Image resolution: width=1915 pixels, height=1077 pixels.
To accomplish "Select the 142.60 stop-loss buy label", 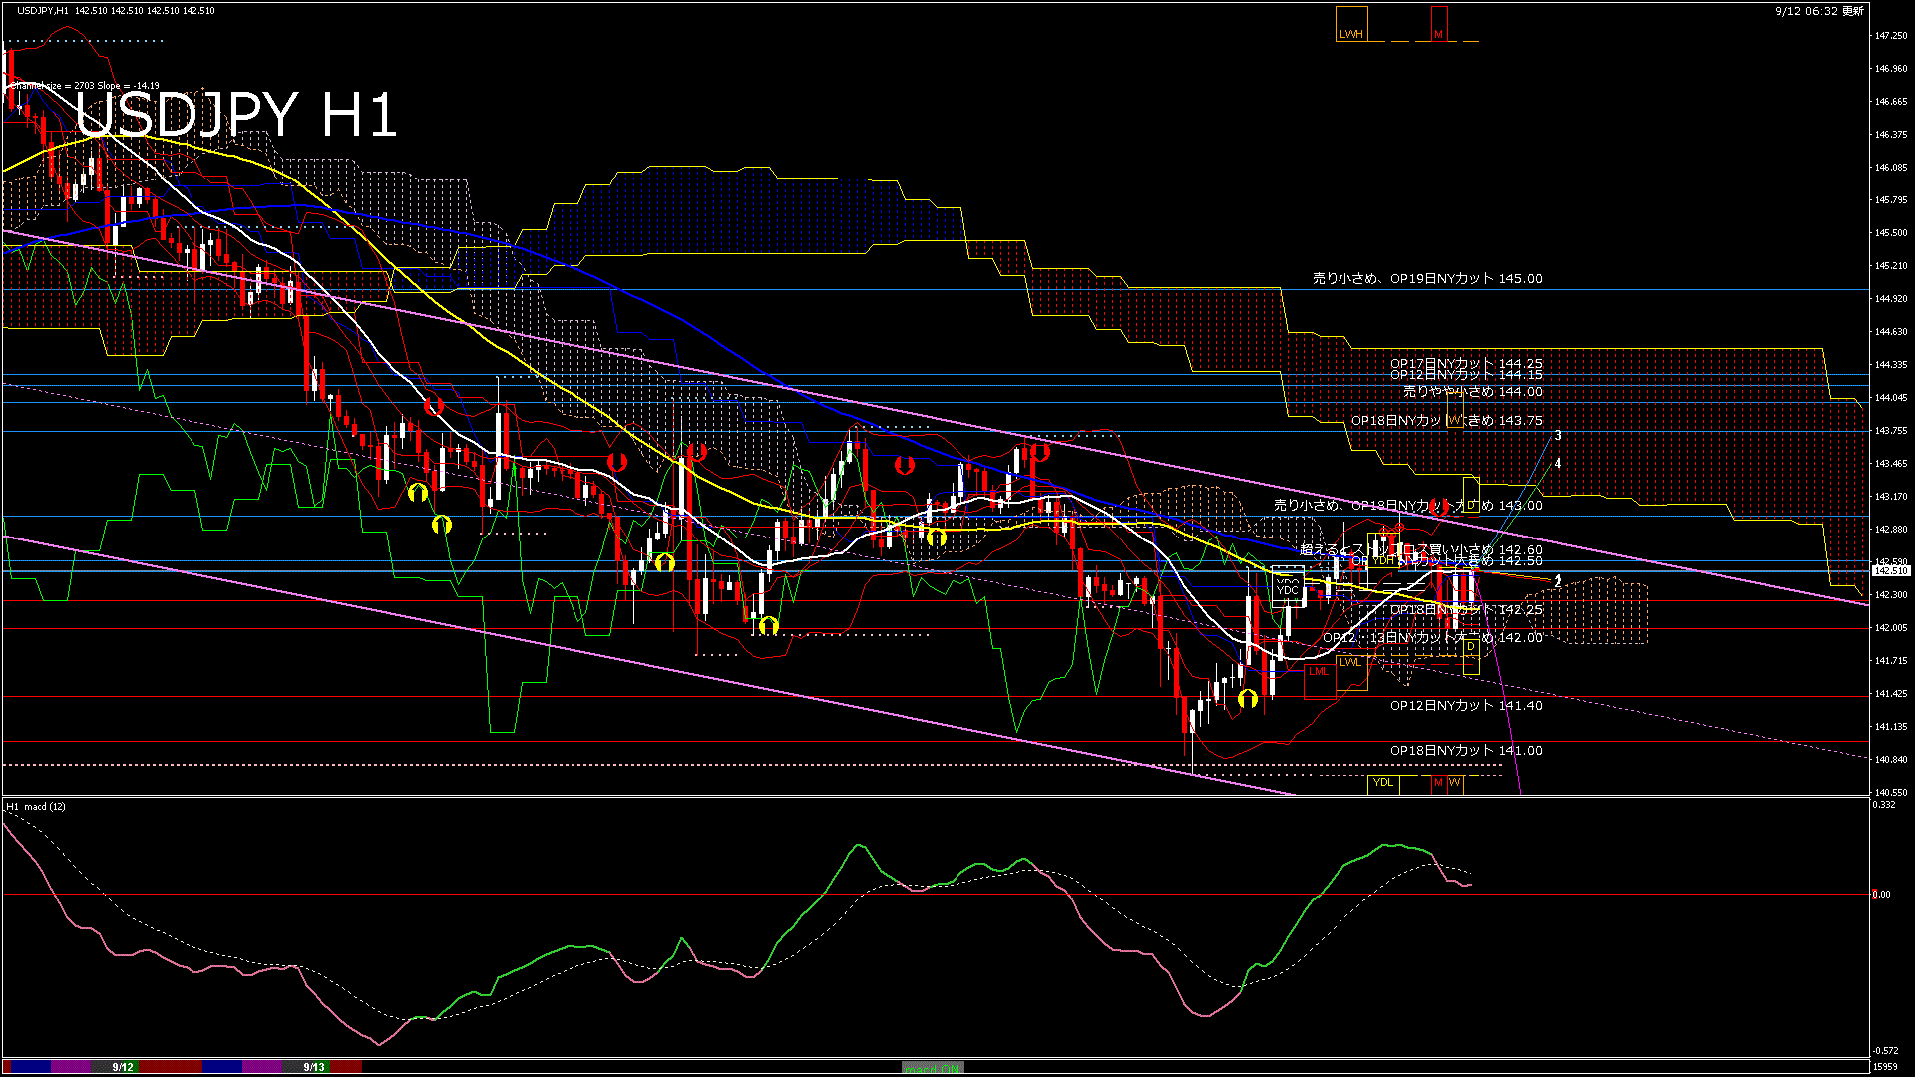I will click(1421, 549).
